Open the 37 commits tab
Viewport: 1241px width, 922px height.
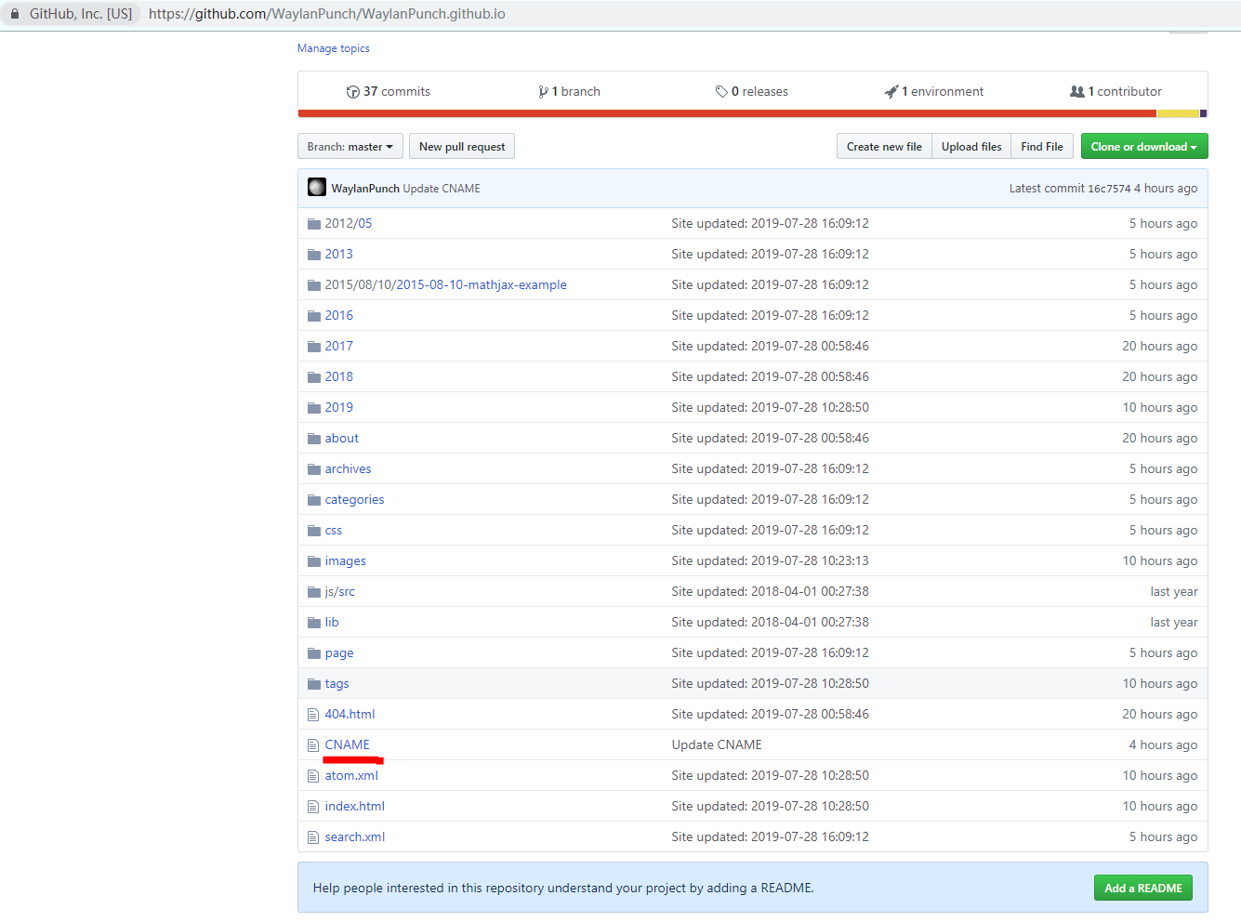388,92
